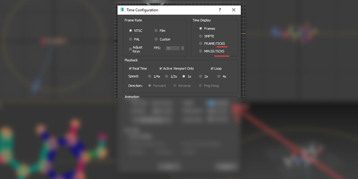Switch time display to SMPTE
This screenshot has width=358, height=179.
[x=201, y=36]
